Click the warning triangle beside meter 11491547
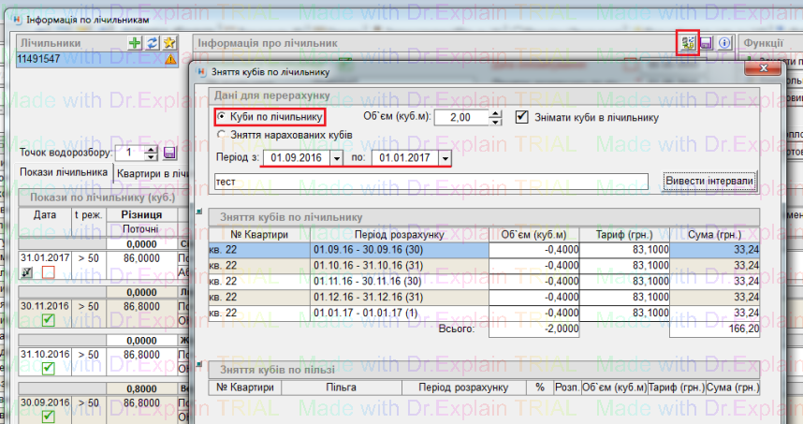Viewport: 803px width, 424px height. 170,59
